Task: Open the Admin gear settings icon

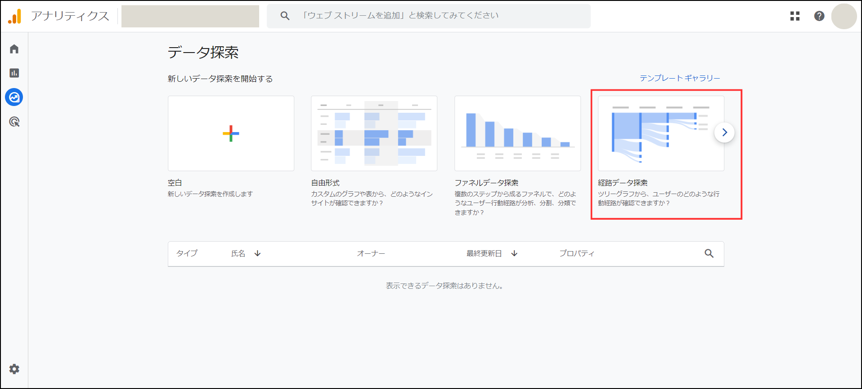Action: [14, 369]
